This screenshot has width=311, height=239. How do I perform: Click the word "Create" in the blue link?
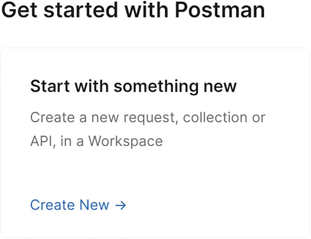(52, 205)
